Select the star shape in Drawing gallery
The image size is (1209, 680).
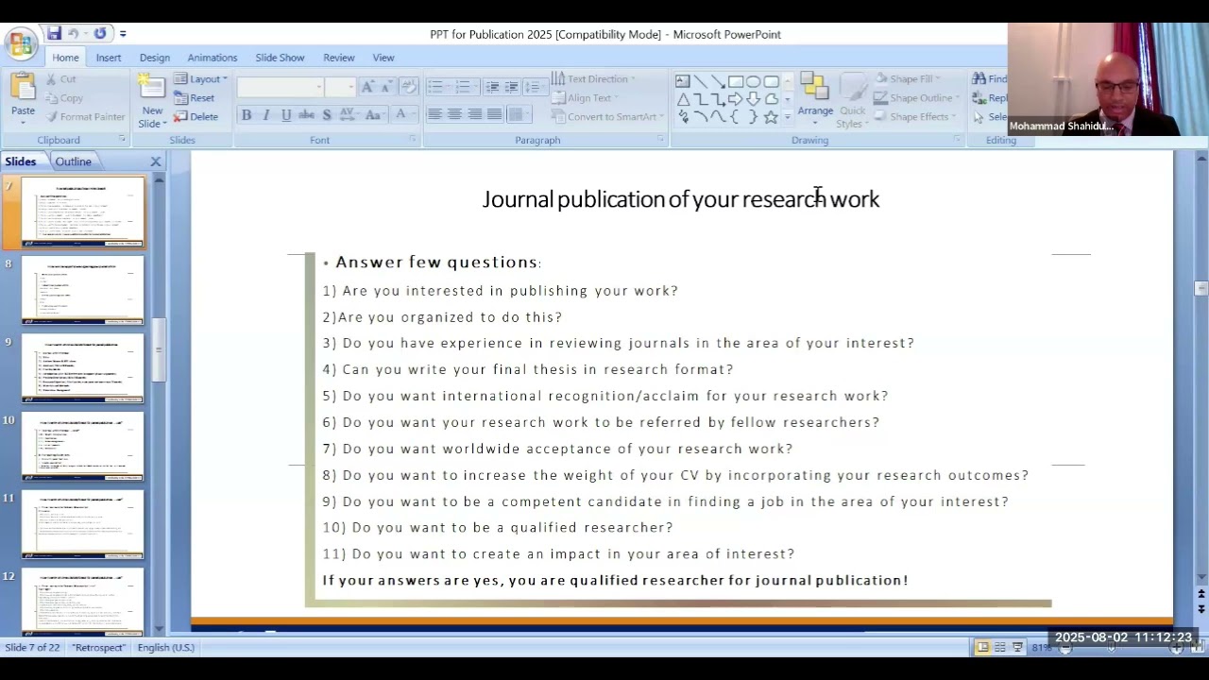(x=771, y=117)
